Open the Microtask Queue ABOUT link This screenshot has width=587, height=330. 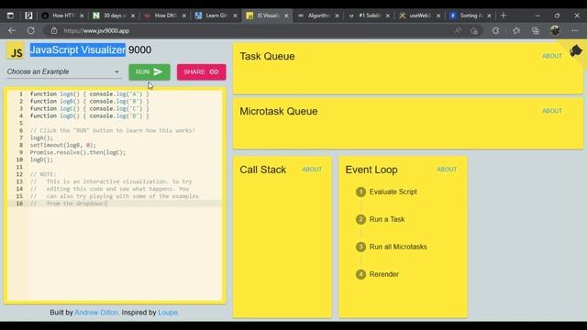click(x=552, y=111)
